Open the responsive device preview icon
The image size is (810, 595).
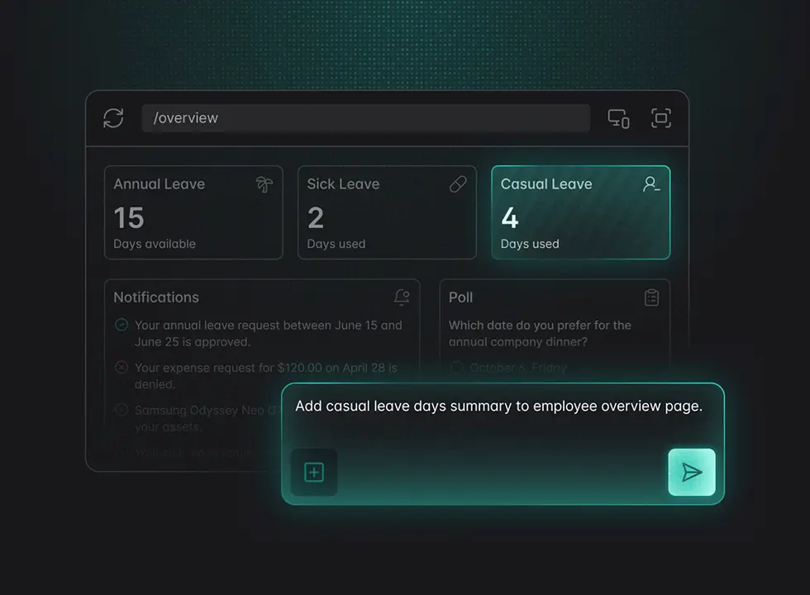pos(618,118)
